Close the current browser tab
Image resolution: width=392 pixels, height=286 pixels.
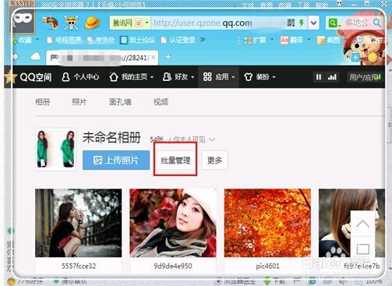(154, 57)
